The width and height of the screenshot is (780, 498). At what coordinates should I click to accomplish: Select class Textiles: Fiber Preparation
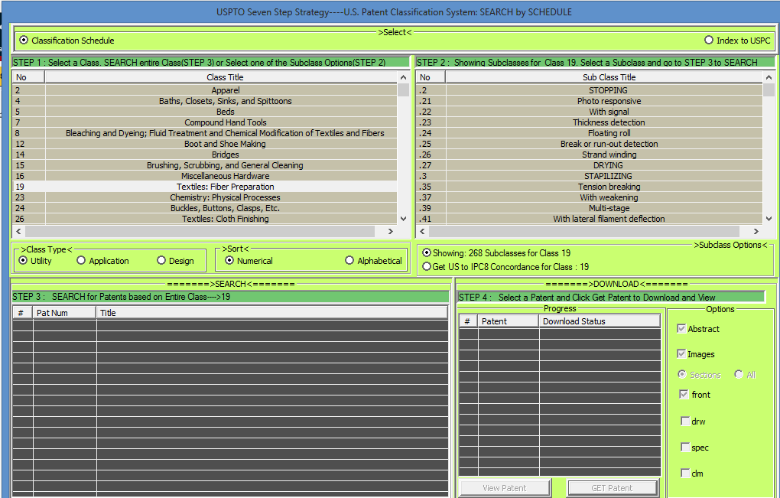coord(205,187)
